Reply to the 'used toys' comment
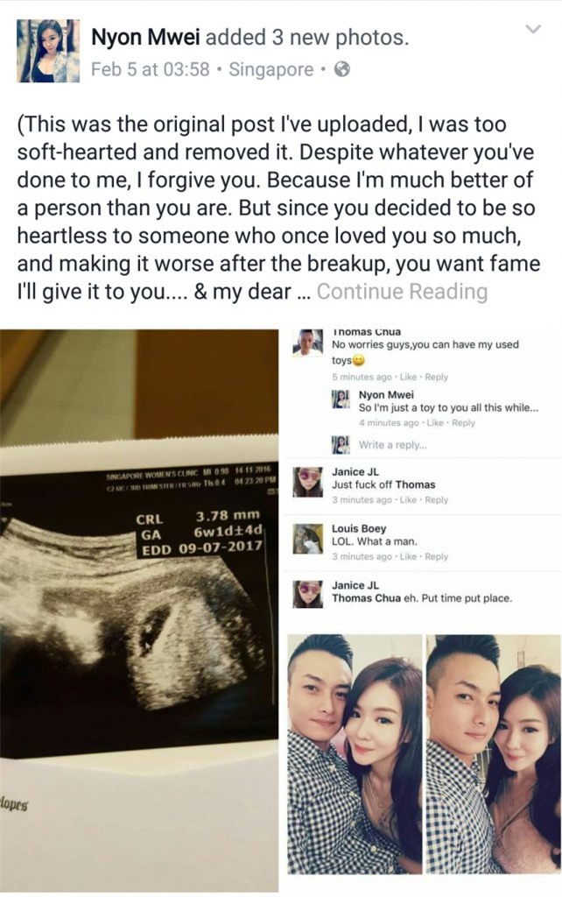Image resolution: width=562 pixels, height=897 pixels. pos(436,377)
